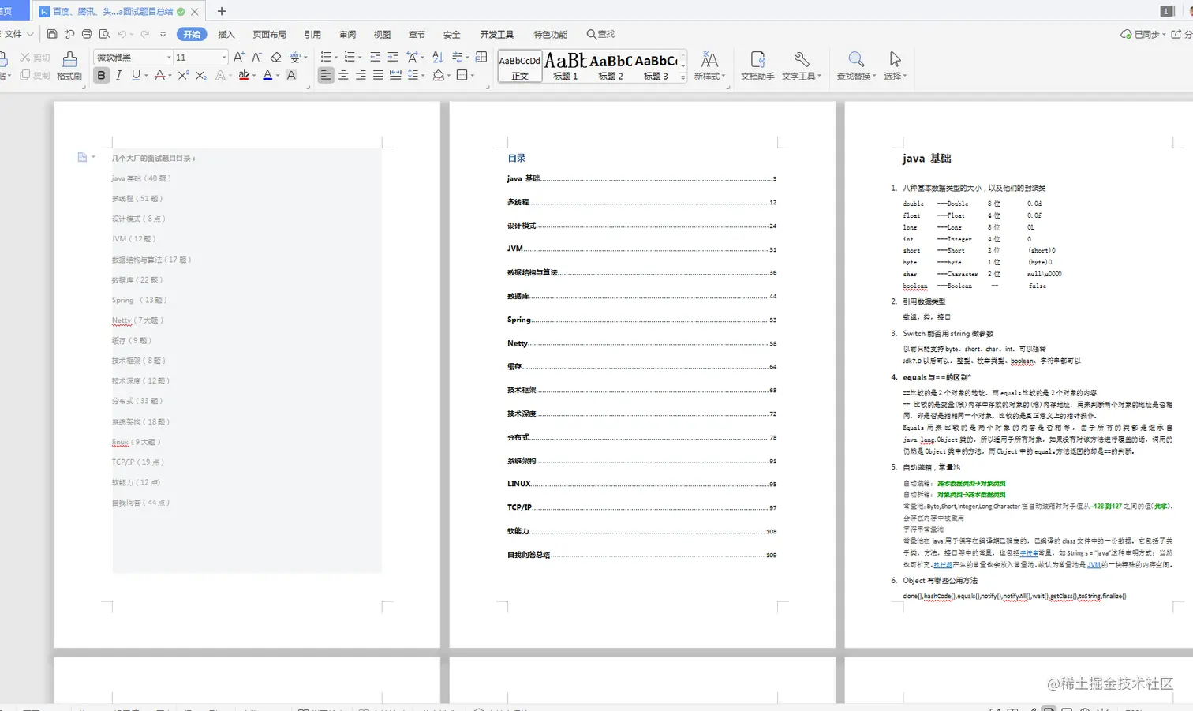Screen dimensions: 1193x711
Task: Apply the Normal (正文) style
Action: coord(520,65)
